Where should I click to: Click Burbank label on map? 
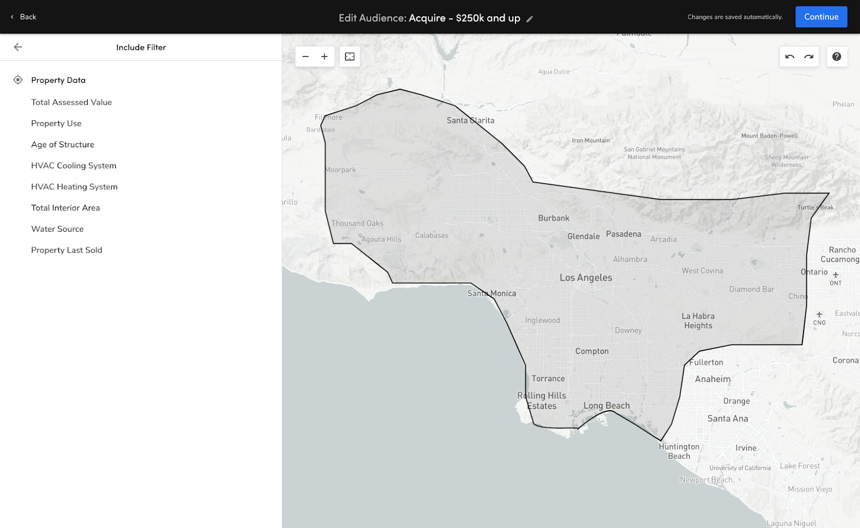554,218
